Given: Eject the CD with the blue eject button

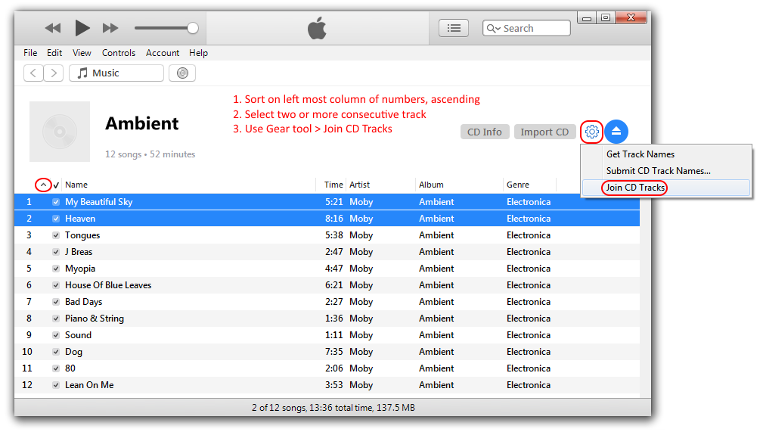Looking at the screenshot, I should pyautogui.click(x=616, y=132).
